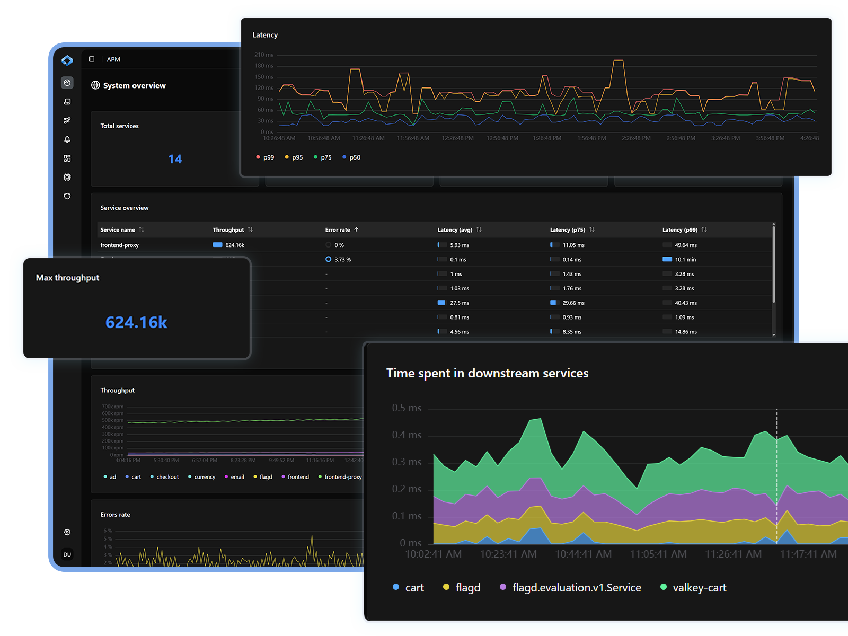This screenshot has height=636, width=848.
Task: Open the DU user avatar menu
Action: (67, 554)
